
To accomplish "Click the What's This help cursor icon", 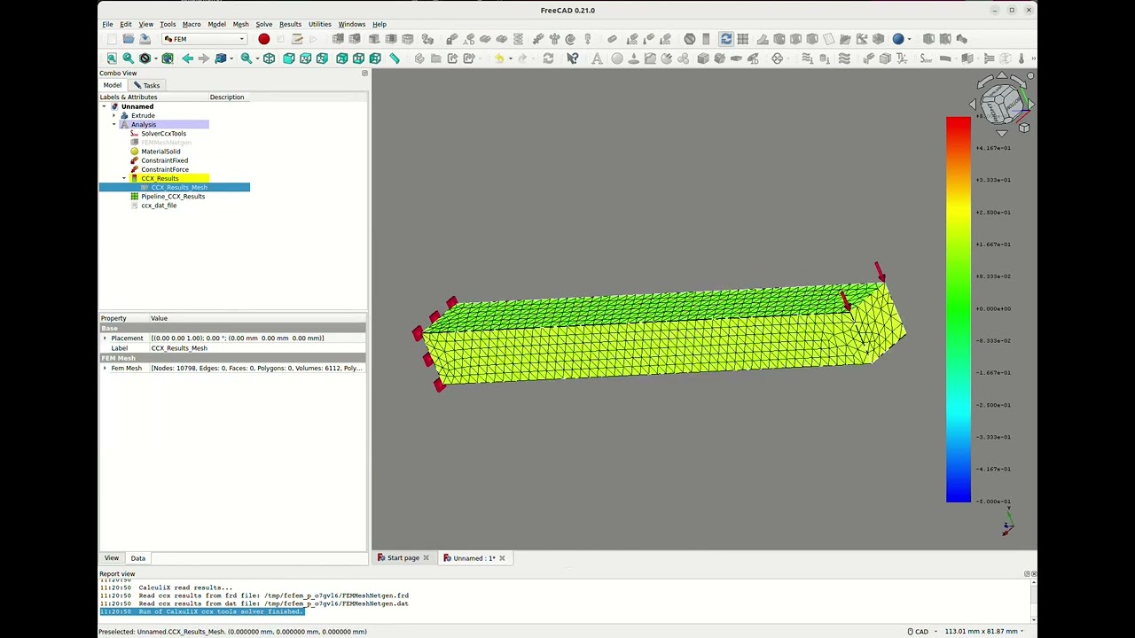I will pos(573,58).
